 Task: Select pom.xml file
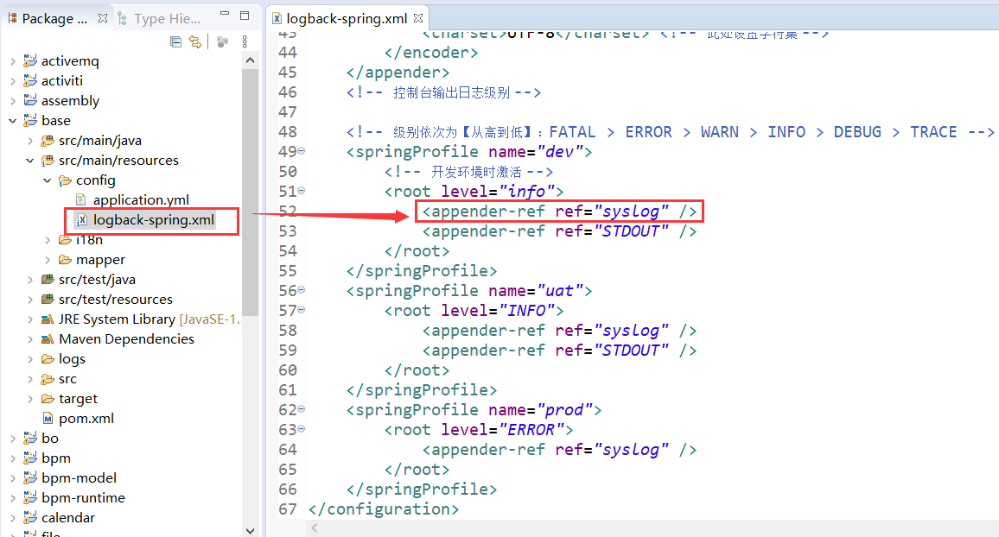(x=86, y=419)
